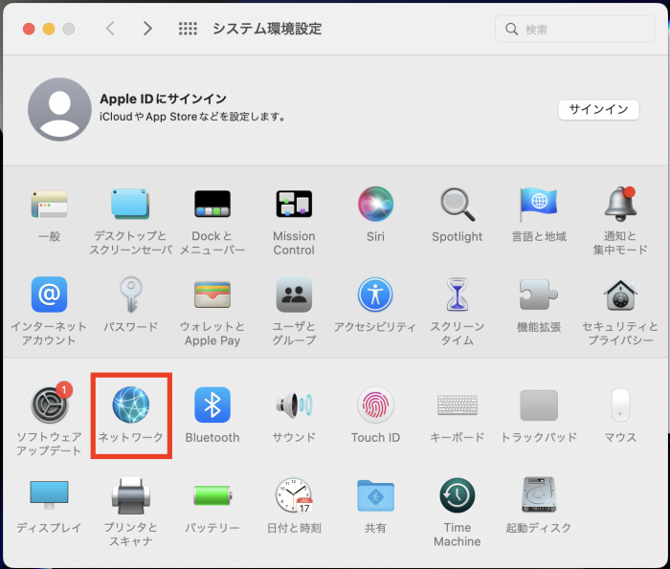Click the Apple IDにサインイン heading

pos(163,98)
